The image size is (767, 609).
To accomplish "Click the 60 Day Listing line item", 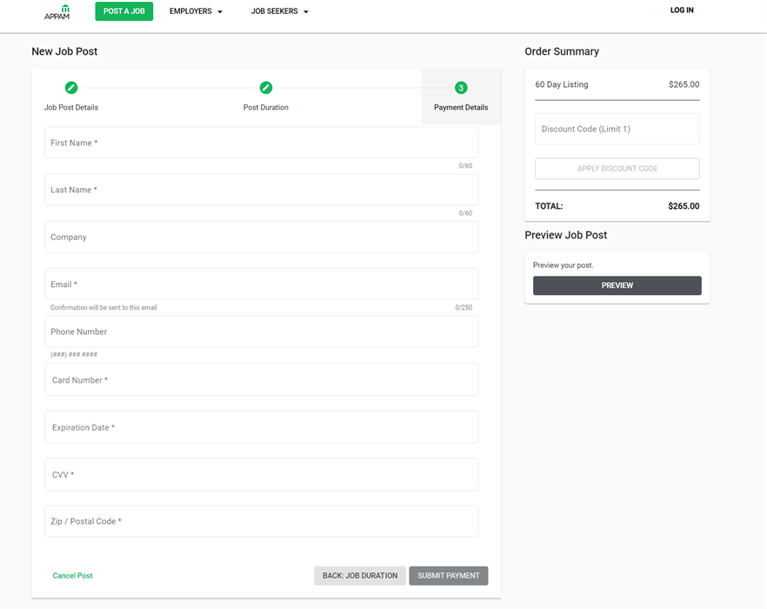I will pos(617,84).
